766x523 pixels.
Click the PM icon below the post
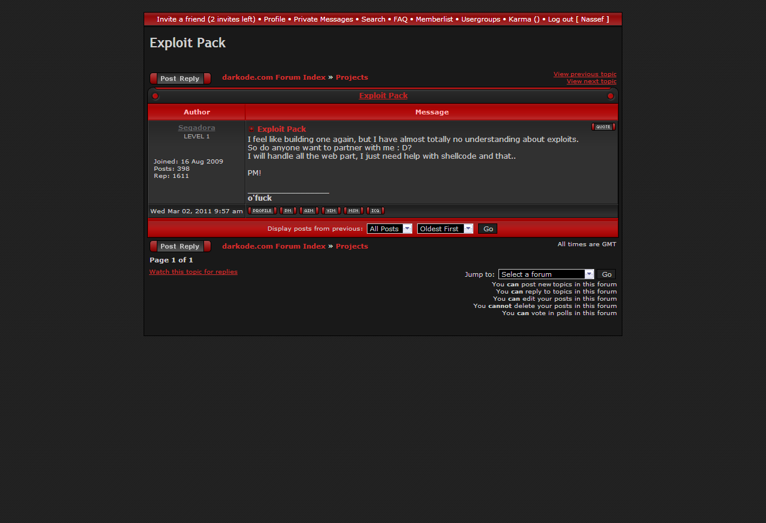[288, 211]
